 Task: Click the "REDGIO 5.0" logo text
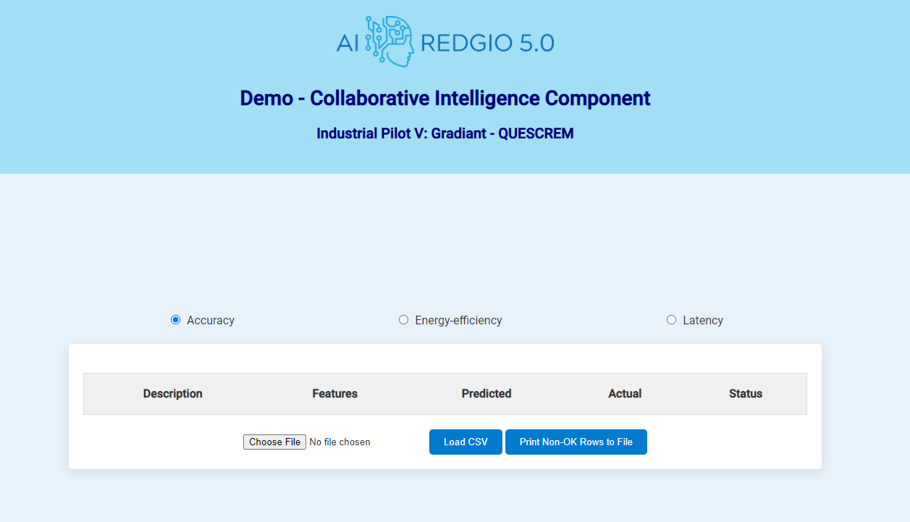point(486,43)
